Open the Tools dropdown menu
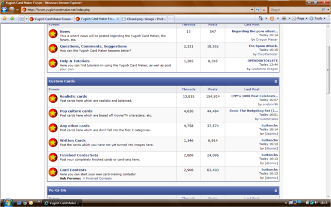The height and width of the screenshot is (207, 331). coord(319,19)
